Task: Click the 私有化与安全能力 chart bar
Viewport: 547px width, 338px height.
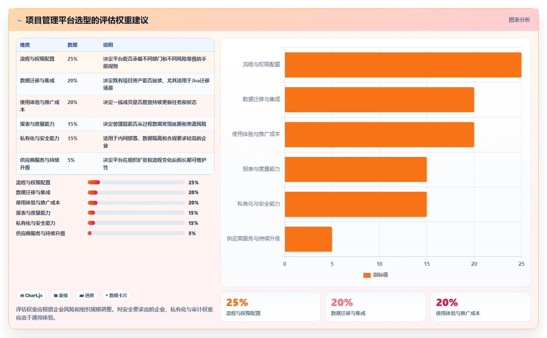Action: [356, 204]
